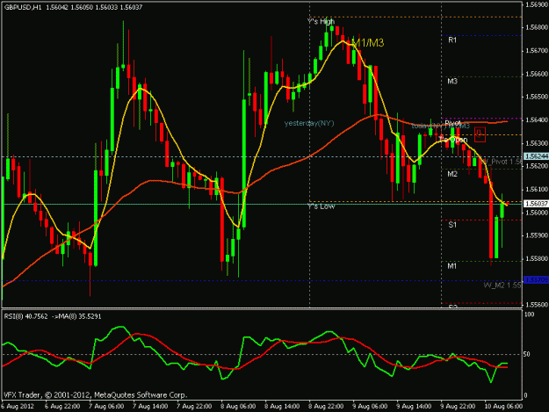This screenshot has width=549, height=412.
Task: Click the yesterday(NY) session label
Action: pyautogui.click(x=309, y=123)
